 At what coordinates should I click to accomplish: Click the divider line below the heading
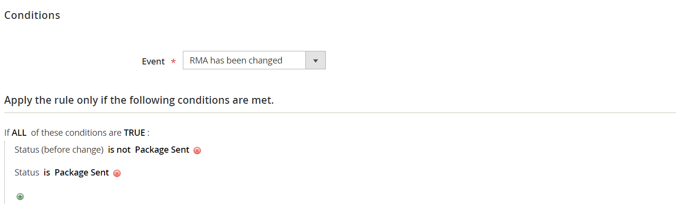tap(340, 113)
